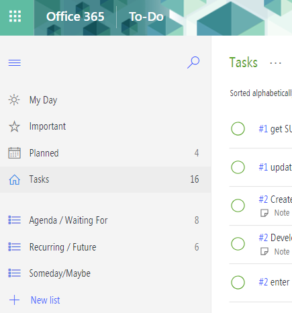Open the Someday/Maybe list

point(105,273)
